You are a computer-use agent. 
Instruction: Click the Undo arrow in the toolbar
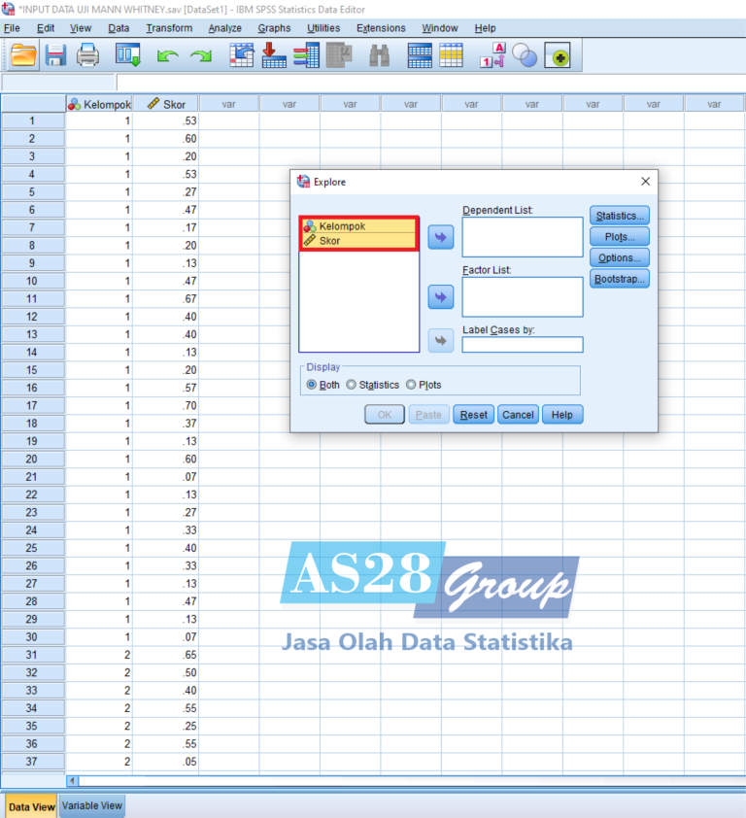click(168, 57)
